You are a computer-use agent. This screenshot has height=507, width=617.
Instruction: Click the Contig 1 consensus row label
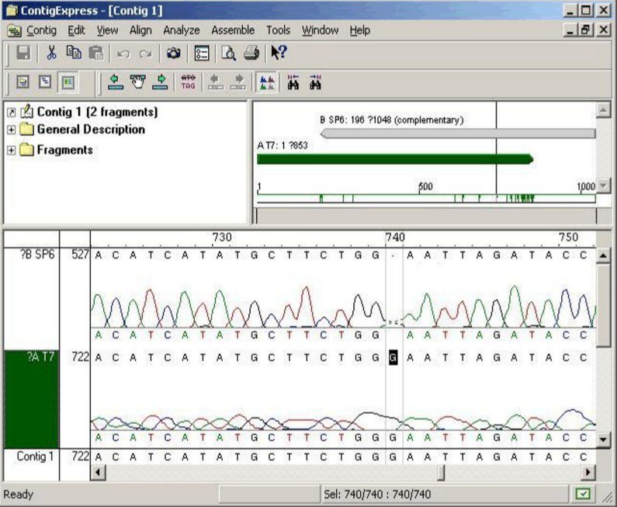pyautogui.click(x=35, y=457)
